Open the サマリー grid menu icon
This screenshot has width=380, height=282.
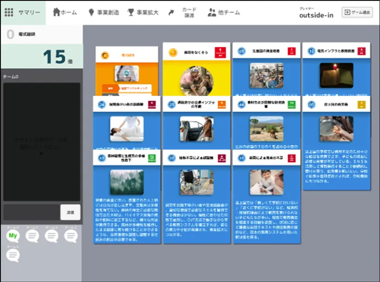pos(9,12)
